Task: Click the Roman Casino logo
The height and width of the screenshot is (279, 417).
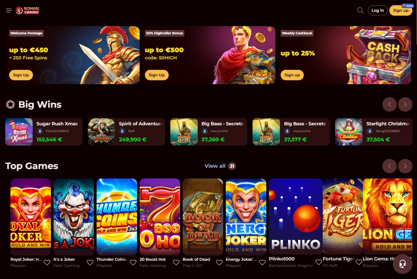Action: click(x=27, y=10)
